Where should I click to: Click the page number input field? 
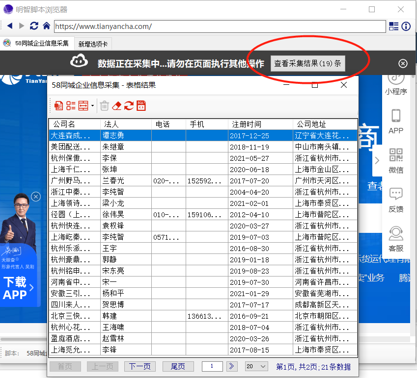212,367
